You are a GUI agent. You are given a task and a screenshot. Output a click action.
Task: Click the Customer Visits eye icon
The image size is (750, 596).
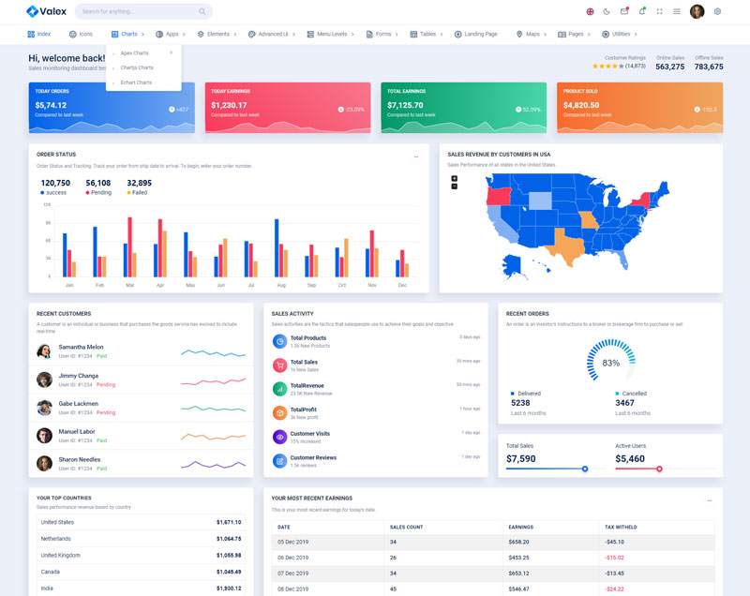(x=279, y=437)
